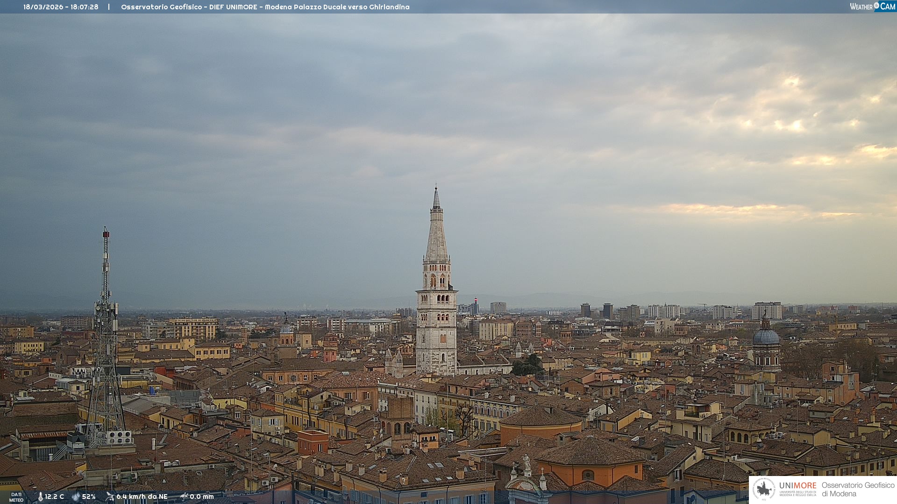The width and height of the screenshot is (897, 504).
Task: Click the wind anemometer icon
Action: click(x=110, y=497)
